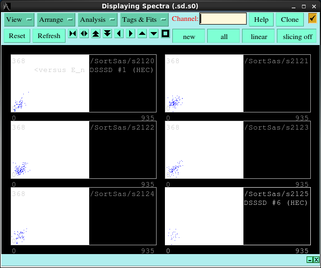Toggle the linear scale button
This screenshot has height=268, width=321.
click(x=259, y=36)
